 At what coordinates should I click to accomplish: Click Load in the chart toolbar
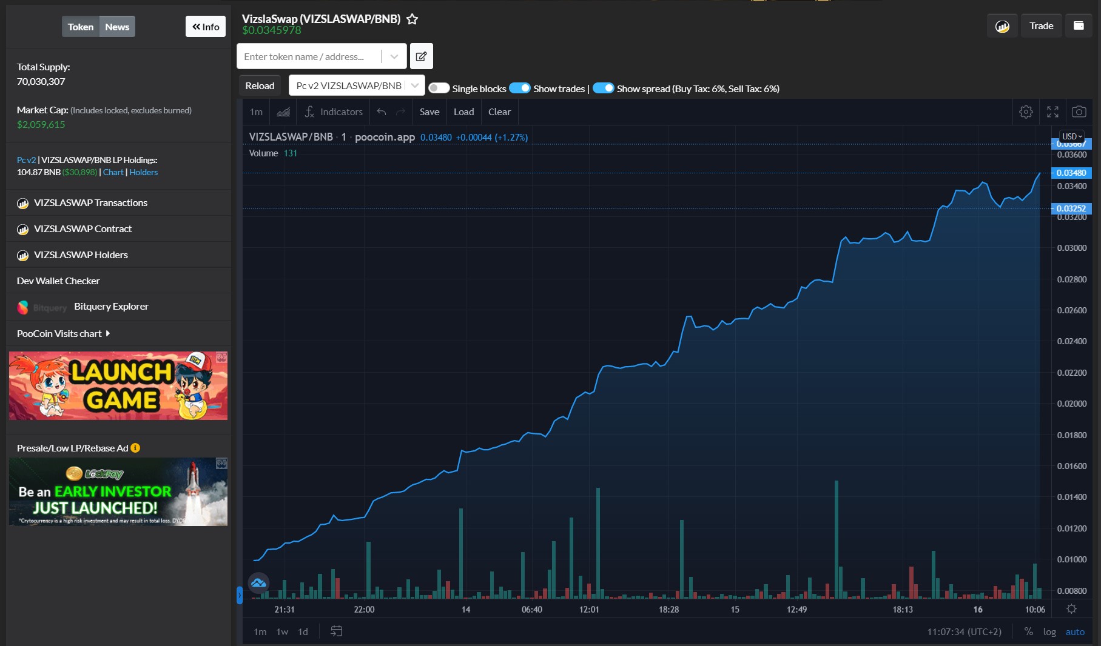(464, 112)
